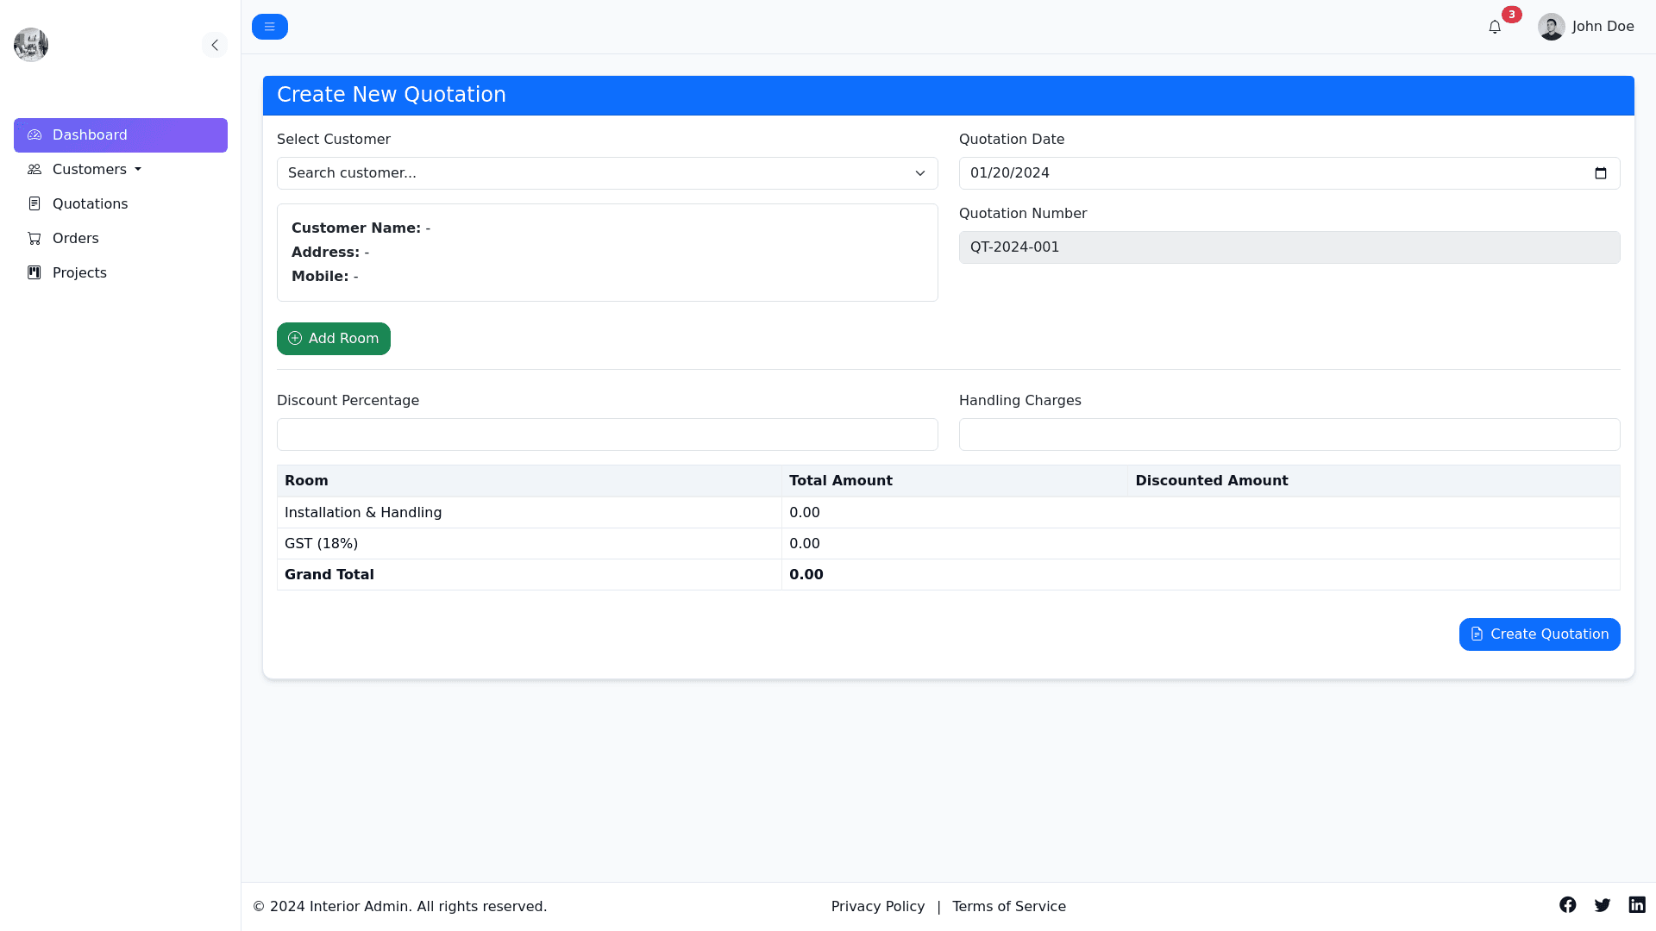
Task: Click the Handling Charges input
Action: pyautogui.click(x=1289, y=434)
